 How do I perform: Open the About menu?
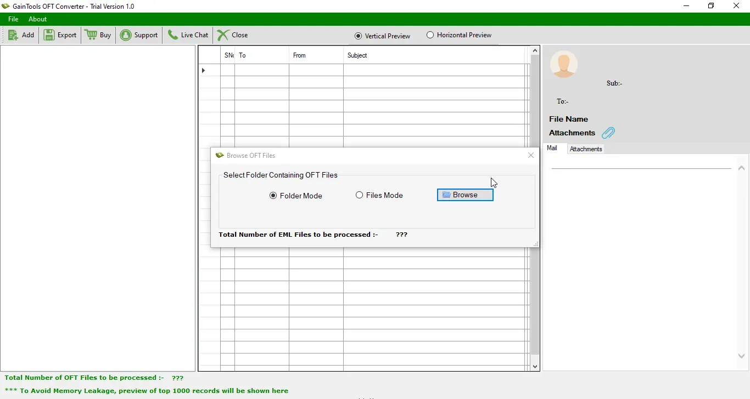pyautogui.click(x=37, y=19)
